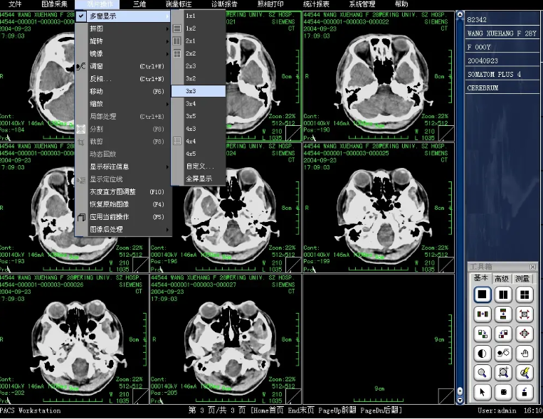This screenshot has height=419, width=543.
Task: Select 反相... from the menu
Action: click(x=124, y=79)
